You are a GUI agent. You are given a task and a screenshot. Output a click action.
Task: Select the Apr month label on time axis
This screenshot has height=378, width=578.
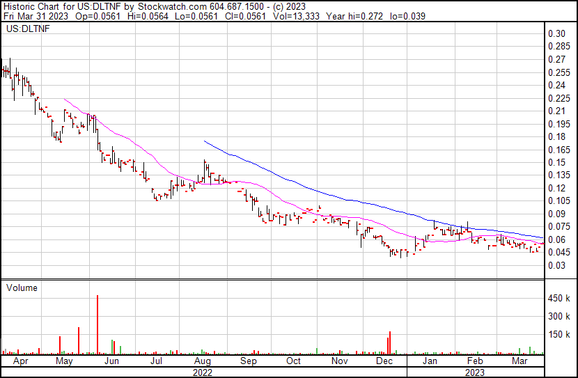(19, 362)
